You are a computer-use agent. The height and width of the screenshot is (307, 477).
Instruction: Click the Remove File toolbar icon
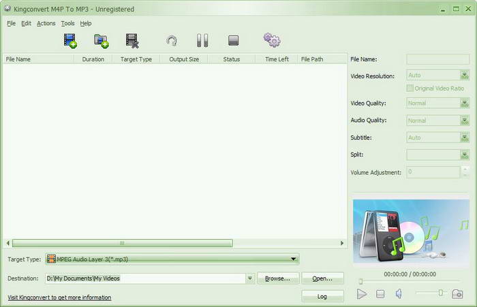coord(132,41)
